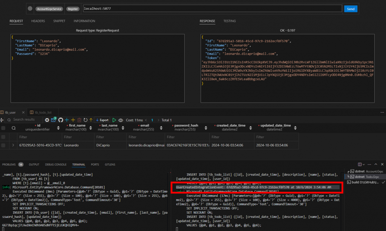
Task: Run the query with green play
Action: point(114,120)
